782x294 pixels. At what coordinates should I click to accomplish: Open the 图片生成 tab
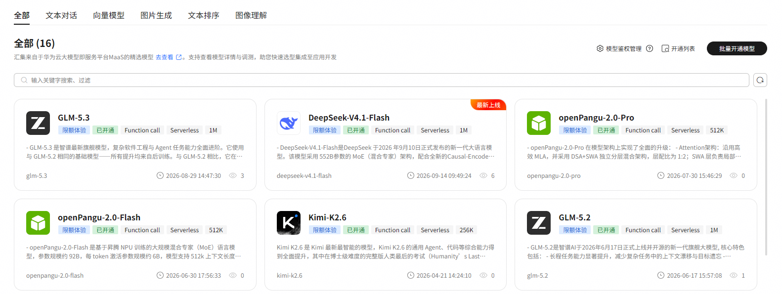tap(156, 15)
